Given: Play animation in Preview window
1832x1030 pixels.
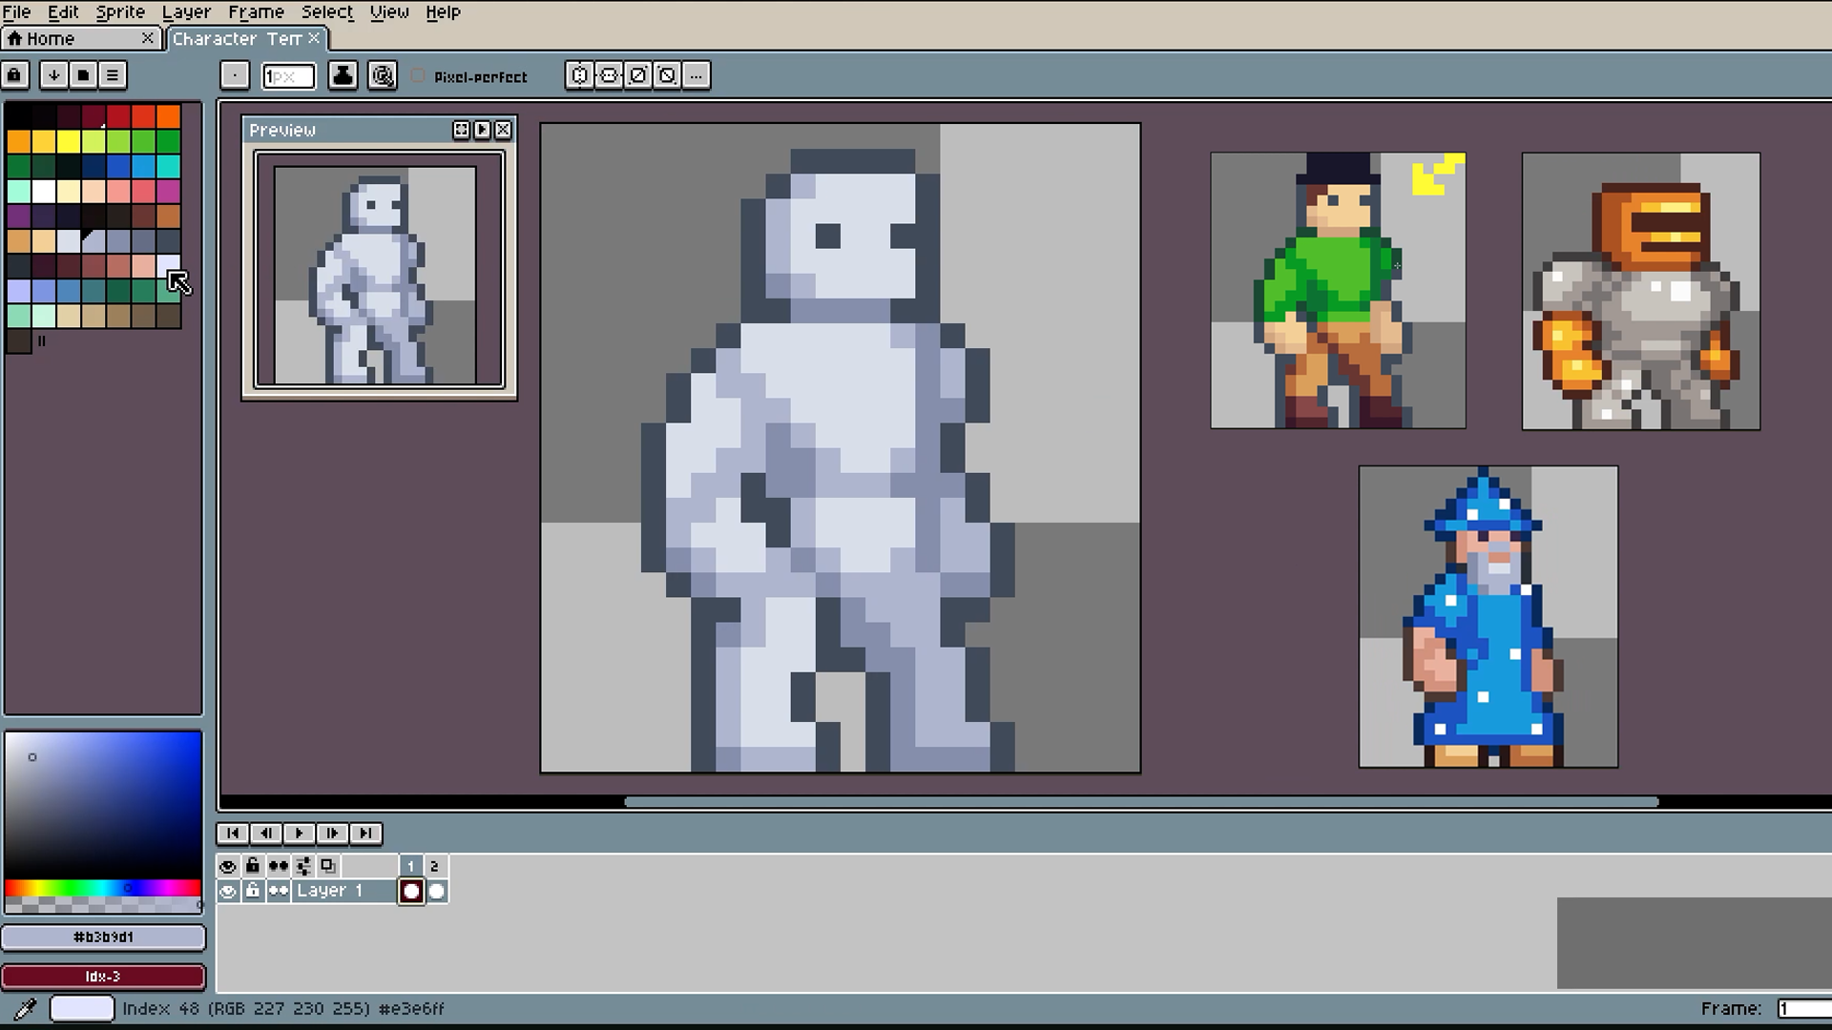Looking at the screenshot, I should click(x=482, y=130).
